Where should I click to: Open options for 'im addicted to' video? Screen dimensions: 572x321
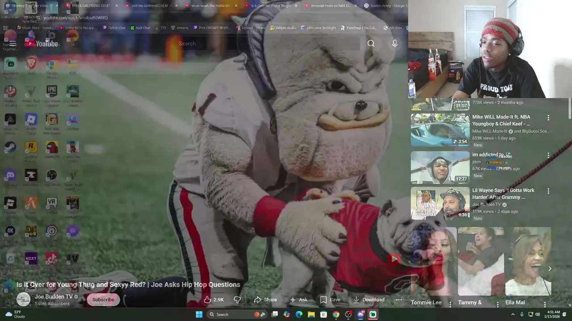tap(548, 156)
